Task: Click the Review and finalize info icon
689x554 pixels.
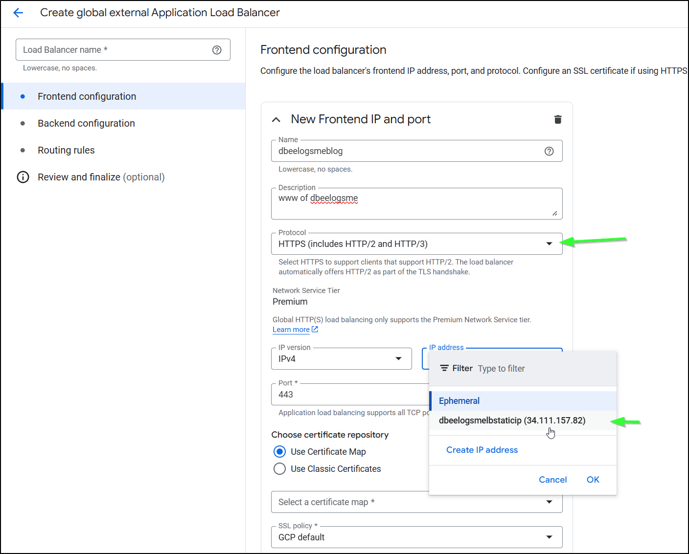Action: click(x=23, y=177)
